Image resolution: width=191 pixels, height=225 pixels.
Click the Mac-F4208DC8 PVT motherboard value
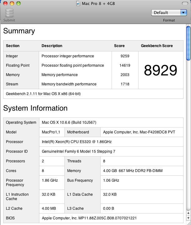tap(139, 132)
